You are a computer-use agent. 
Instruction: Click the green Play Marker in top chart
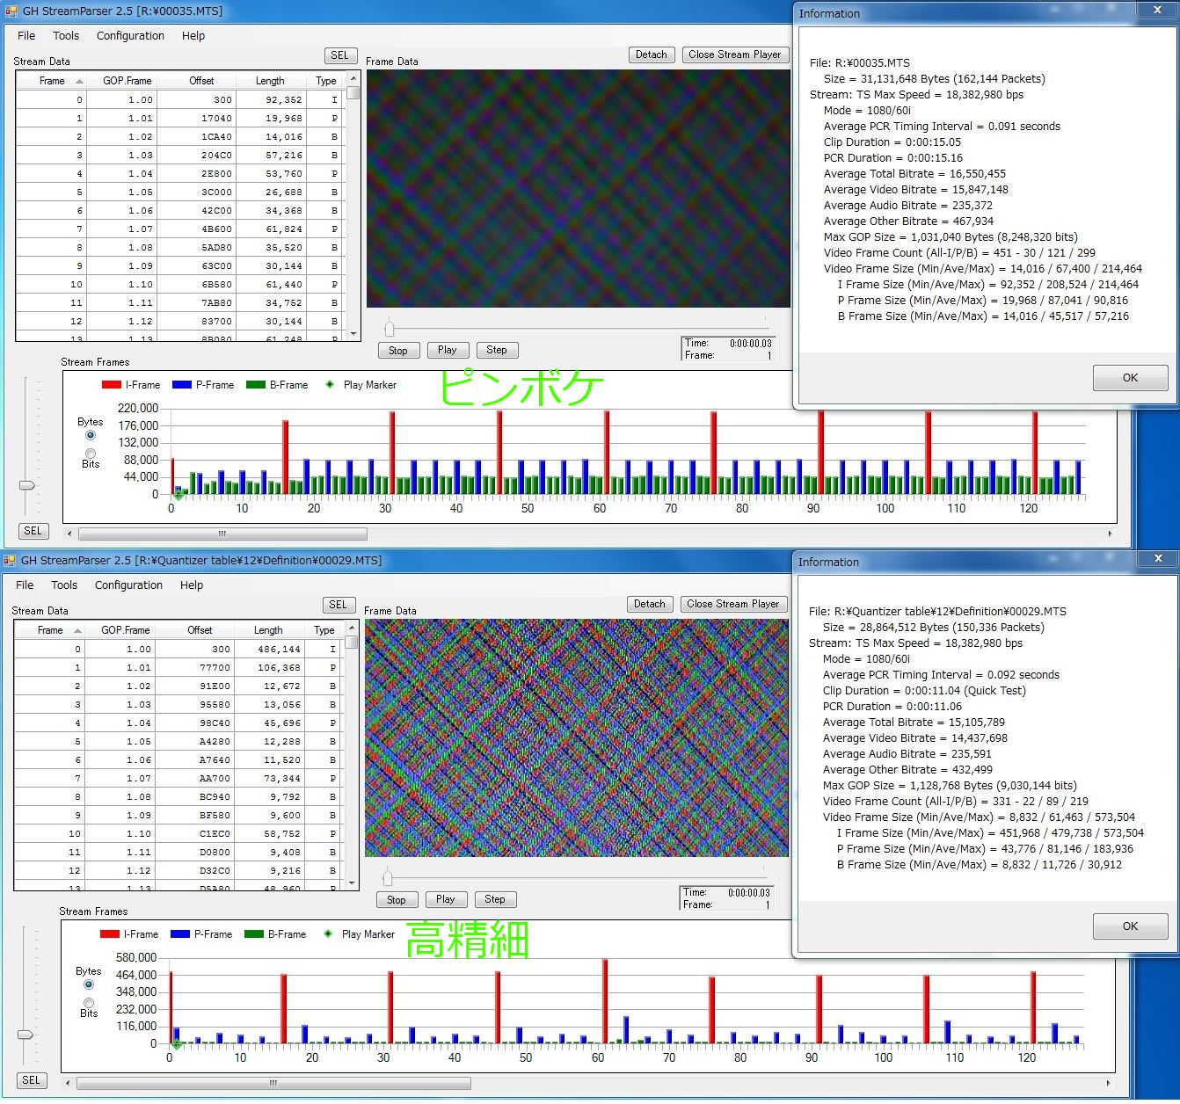(178, 495)
